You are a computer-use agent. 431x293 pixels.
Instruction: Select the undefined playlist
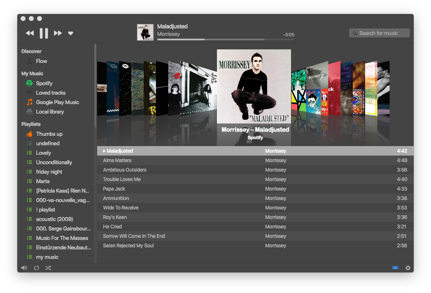pyautogui.click(x=48, y=144)
